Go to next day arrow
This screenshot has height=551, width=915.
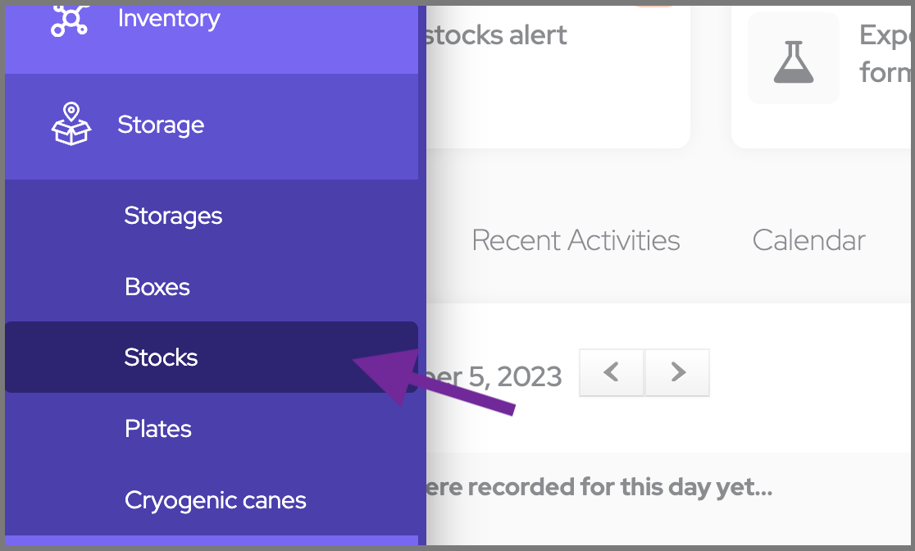pyautogui.click(x=677, y=373)
